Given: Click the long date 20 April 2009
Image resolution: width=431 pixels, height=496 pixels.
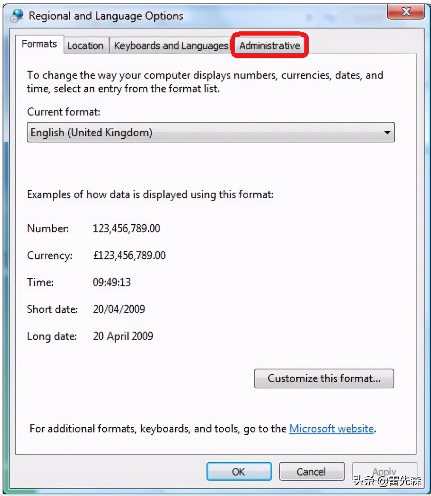Looking at the screenshot, I should coord(123,336).
